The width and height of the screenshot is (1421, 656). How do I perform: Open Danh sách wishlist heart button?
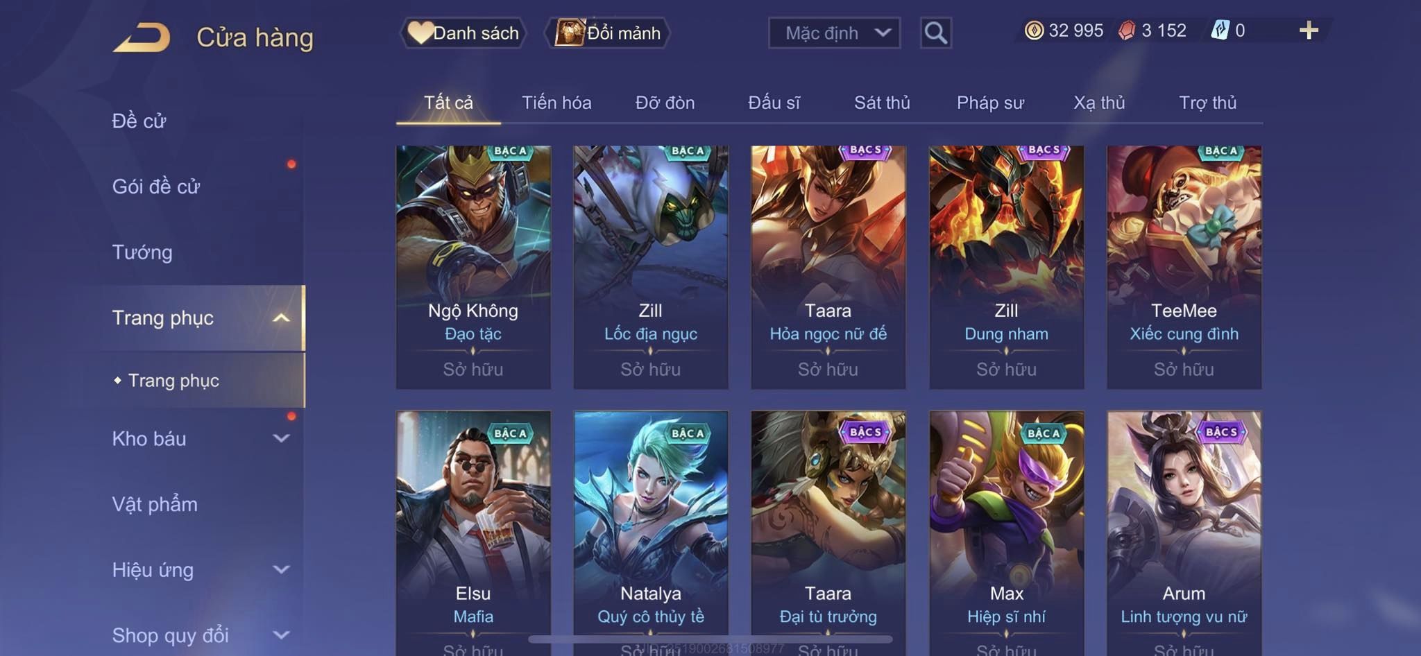463,33
